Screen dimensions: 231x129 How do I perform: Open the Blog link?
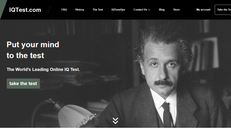(162, 10)
